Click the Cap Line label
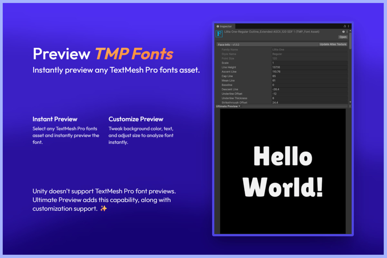 click(227, 76)
